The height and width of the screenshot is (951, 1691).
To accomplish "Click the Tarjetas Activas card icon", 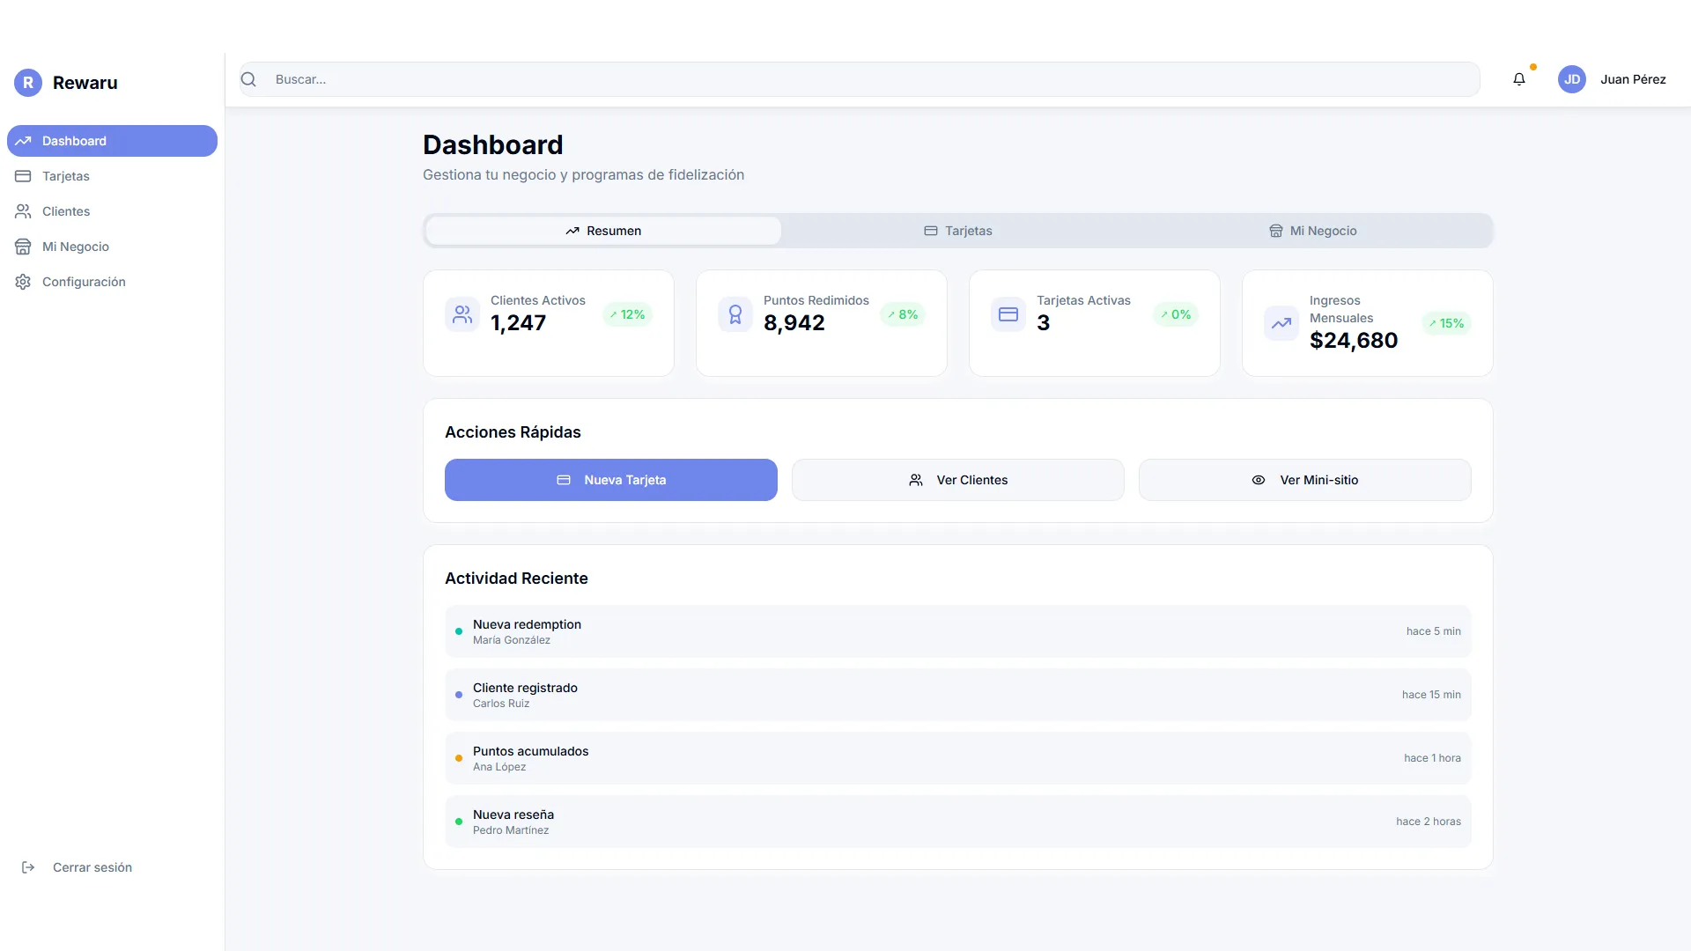I will coord(1008,314).
